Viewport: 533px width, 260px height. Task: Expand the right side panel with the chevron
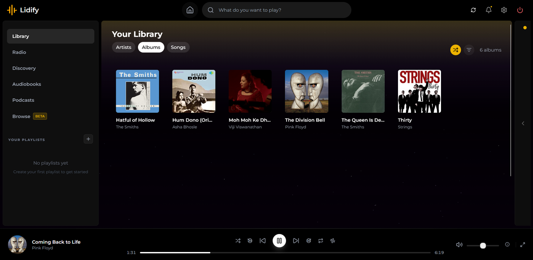coord(523,123)
